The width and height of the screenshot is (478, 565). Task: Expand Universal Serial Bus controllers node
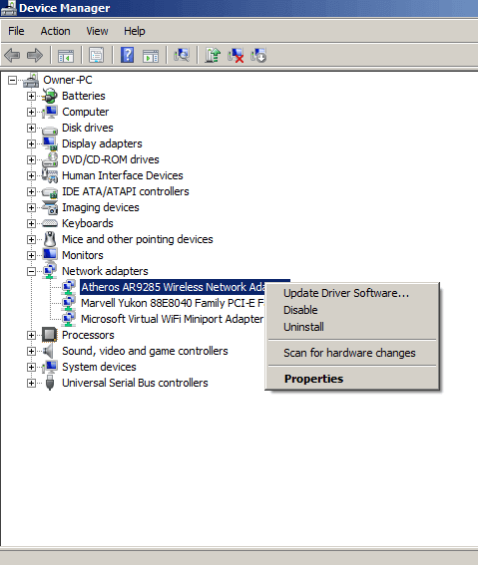[x=31, y=383]
